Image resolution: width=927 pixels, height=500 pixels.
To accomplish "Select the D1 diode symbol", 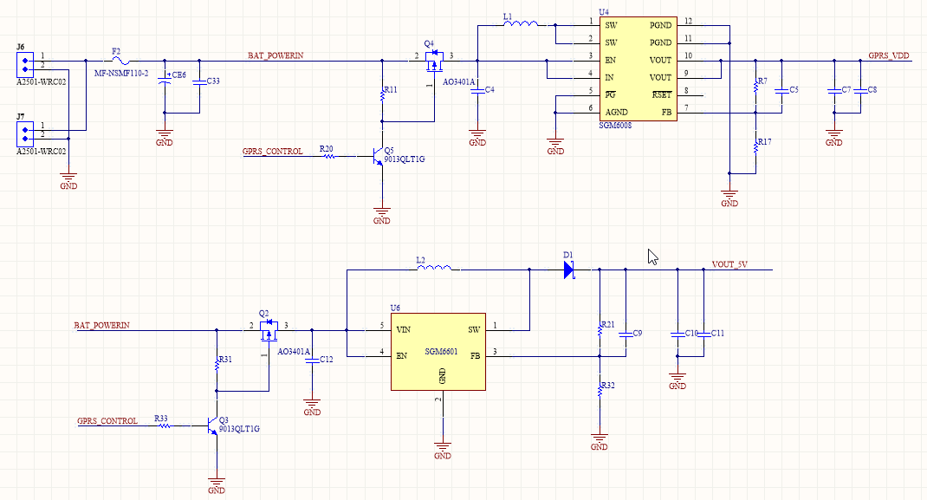I will pyautogui.click(x=568, y=270).
